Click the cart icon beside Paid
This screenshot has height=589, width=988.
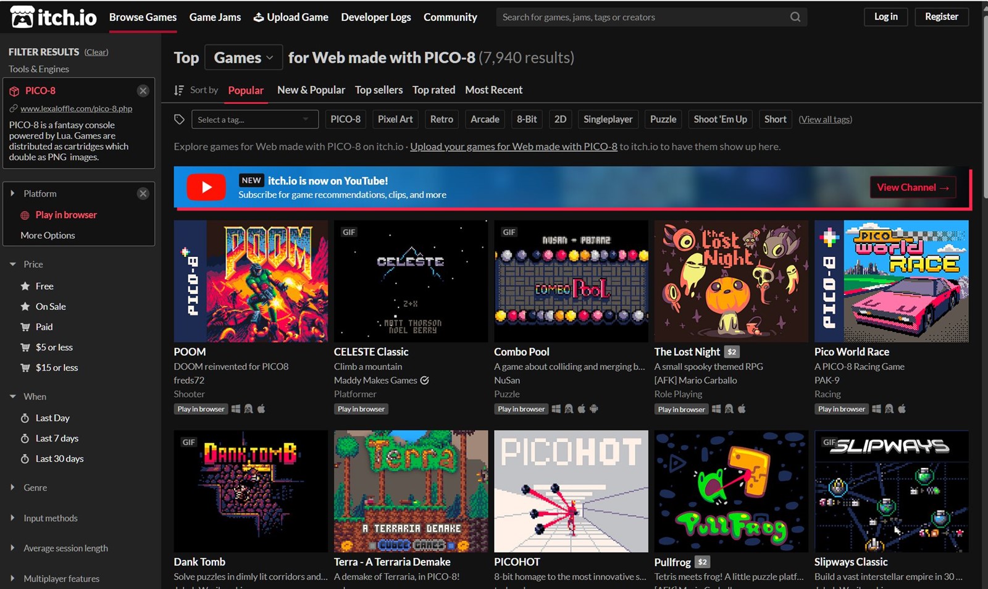coord(25,327)
